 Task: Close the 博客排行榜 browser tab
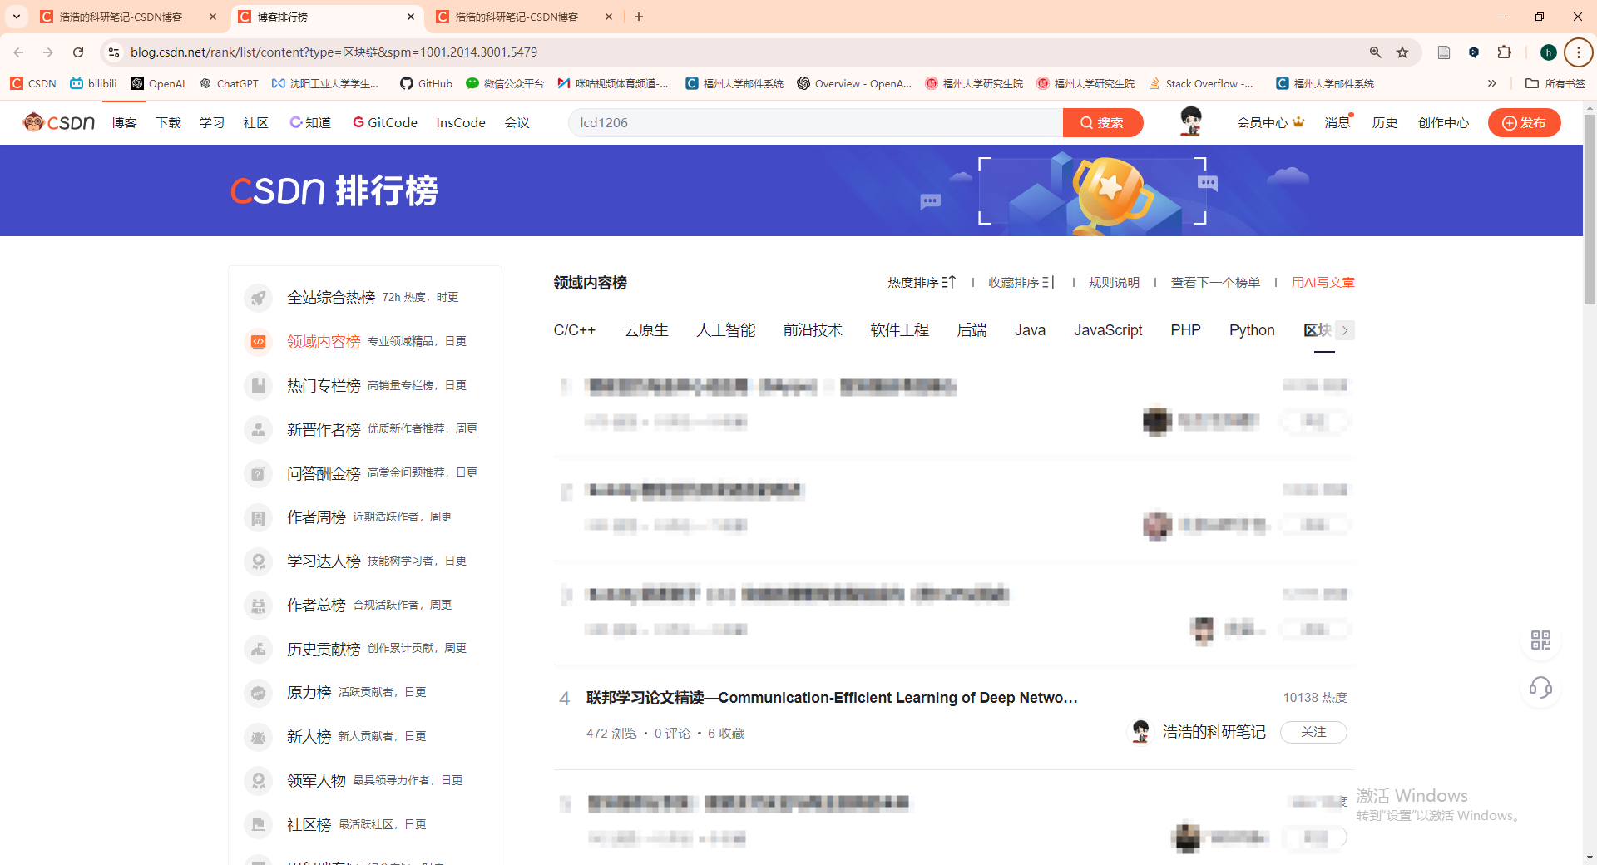411,17
